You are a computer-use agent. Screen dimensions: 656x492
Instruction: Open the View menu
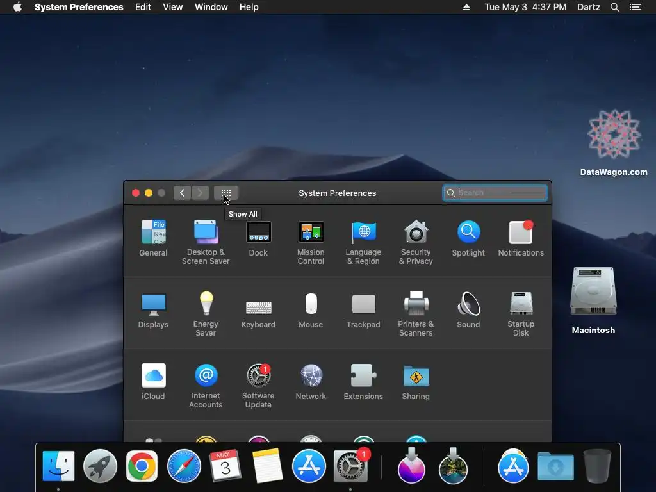point(173,7)
